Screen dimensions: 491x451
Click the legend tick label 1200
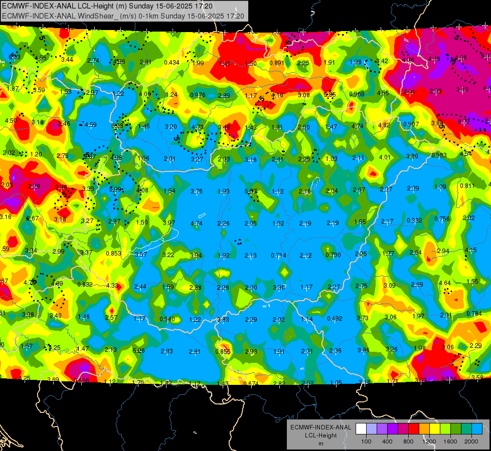(x=429, y=441)
